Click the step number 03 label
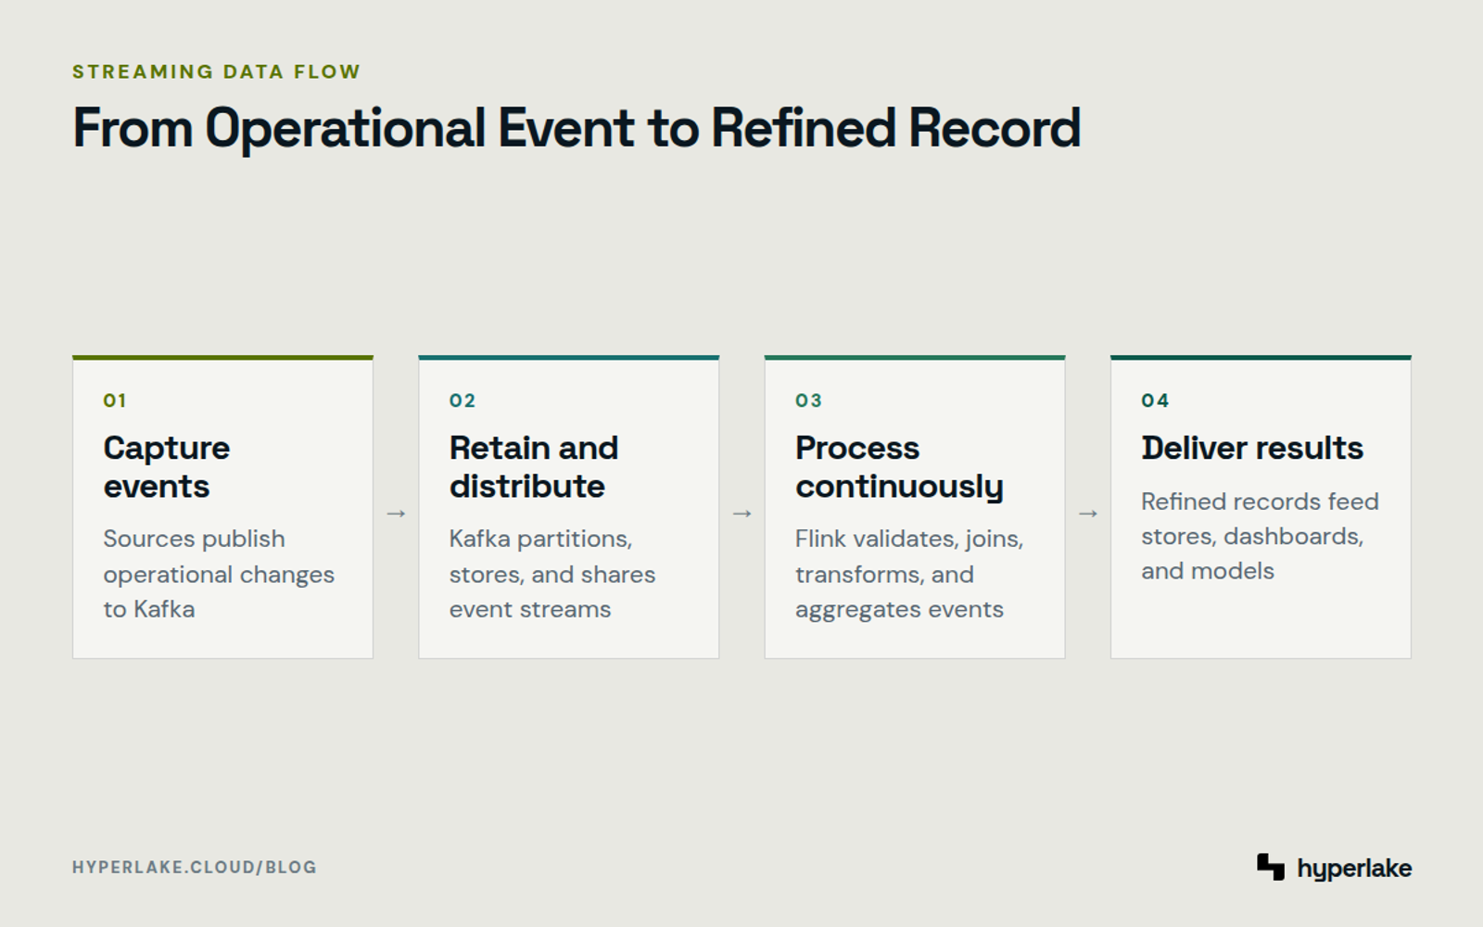This screenshot has width=1483, height=927. point(808,400)
